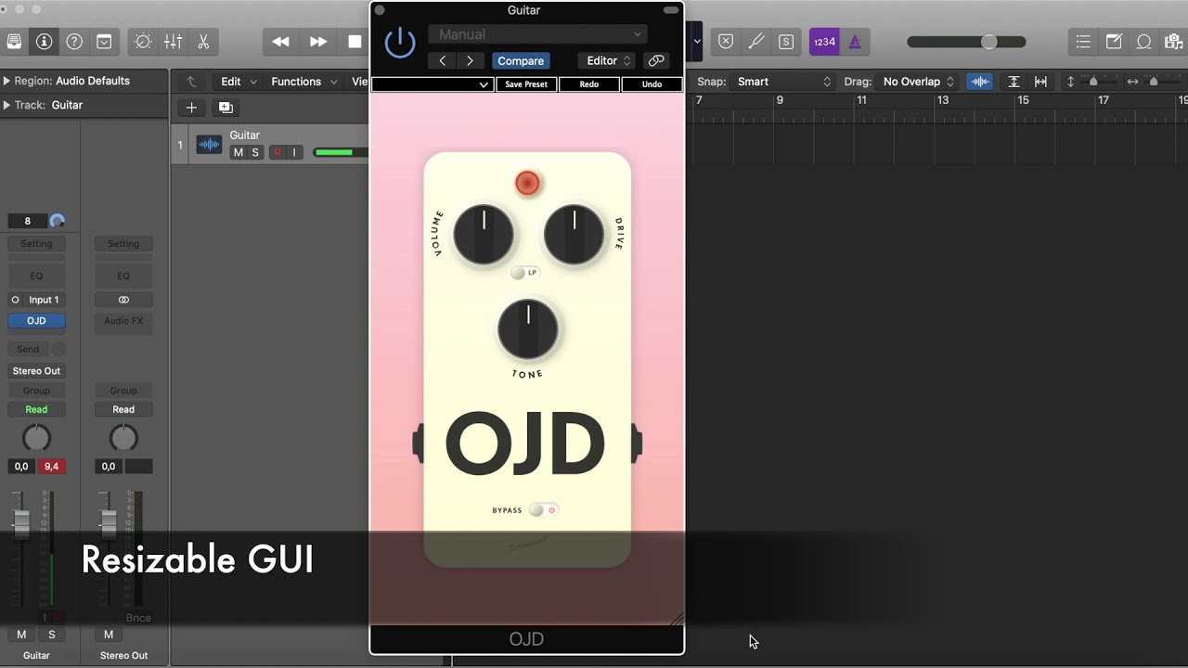The width and height of the screenshot is (1188, 668).
Task: Open the toolbar customize icon
Action: 104,42
